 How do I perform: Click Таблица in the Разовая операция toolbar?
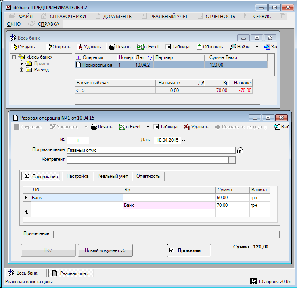point(165,127)
